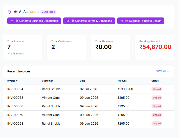Click the Recent Invoices heading
179x138 pixels.
click(19, 71)
